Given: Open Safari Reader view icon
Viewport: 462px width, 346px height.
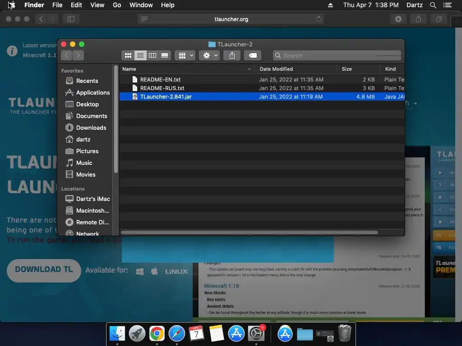Looking at the screenshot, I should [144, 19].
